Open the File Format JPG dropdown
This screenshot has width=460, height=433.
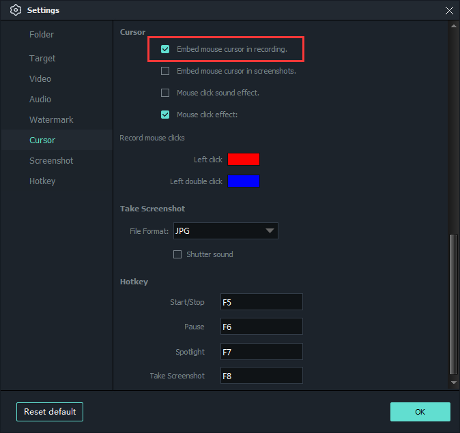coord(225,231)
